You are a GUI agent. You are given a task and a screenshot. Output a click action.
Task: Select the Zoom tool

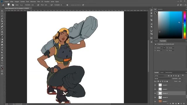pyautogui.click(x=2, y=60)
